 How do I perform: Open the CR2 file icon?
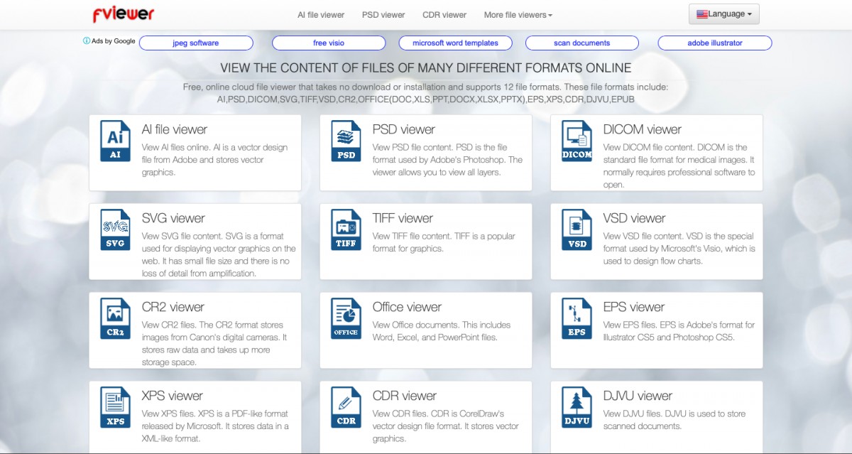click(x=115, y=318)
